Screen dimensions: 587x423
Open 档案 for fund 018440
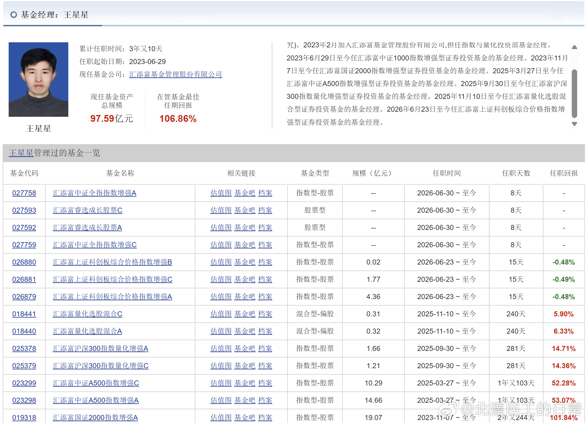coord(265,331)
